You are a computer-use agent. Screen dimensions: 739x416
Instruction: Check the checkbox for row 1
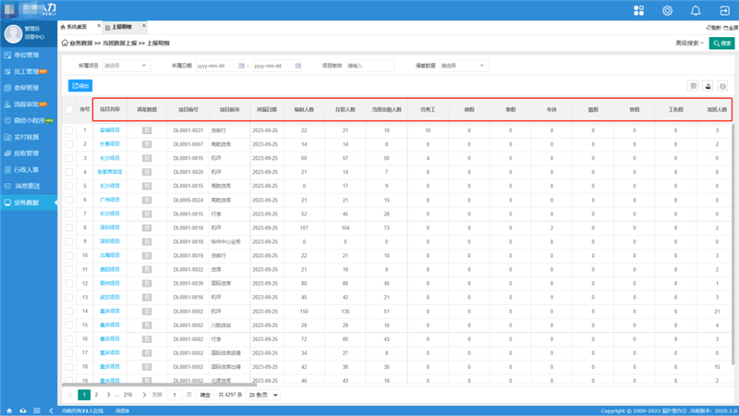[x=69, y=131]
